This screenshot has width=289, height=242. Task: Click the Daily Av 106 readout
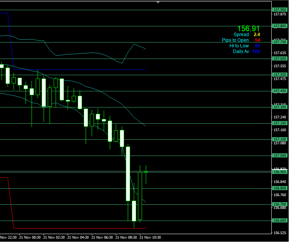pyautogui.click(x=246, y=51)
